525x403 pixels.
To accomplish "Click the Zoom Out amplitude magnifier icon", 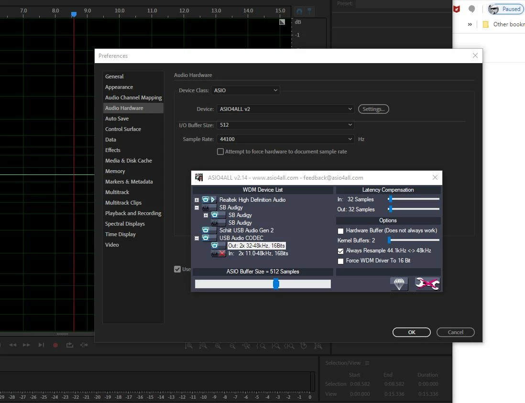I will tap(203, 346).
